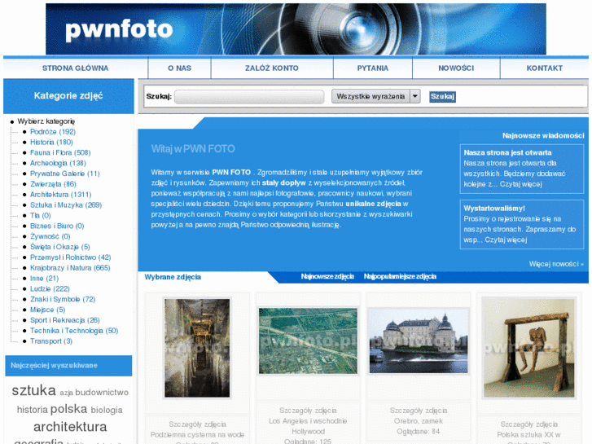Click the architektura tag
The image size is (592, 444).
(70, 427)
